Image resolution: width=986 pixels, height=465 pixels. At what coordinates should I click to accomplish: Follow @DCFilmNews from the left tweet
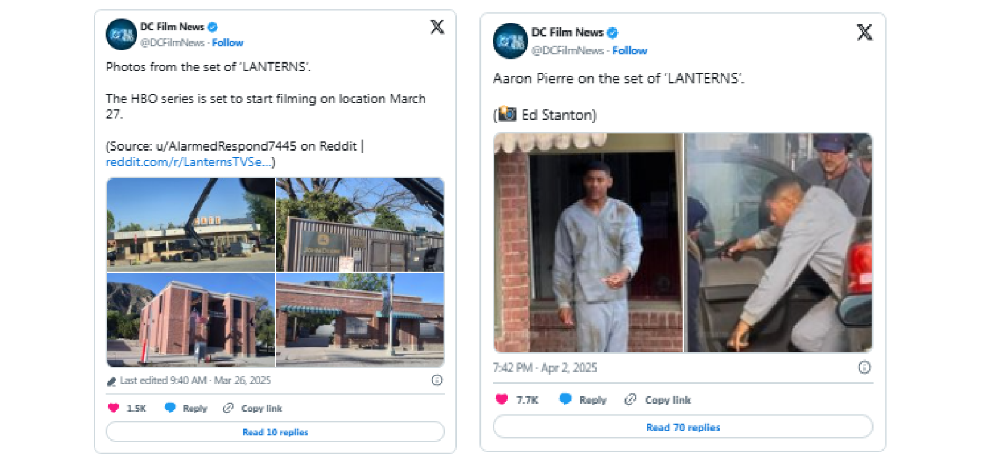tap(227, 43)
